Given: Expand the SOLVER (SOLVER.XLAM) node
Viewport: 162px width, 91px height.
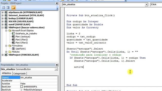Looking at the screenshot, I should pyautogui.click(x=3, y=21).
